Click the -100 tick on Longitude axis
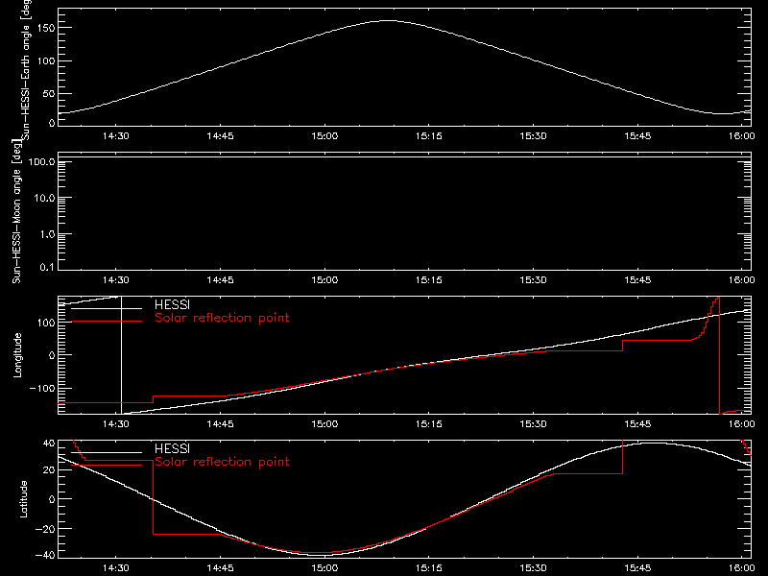This screenshot has height=576, width=768. (x=42, y=388)
